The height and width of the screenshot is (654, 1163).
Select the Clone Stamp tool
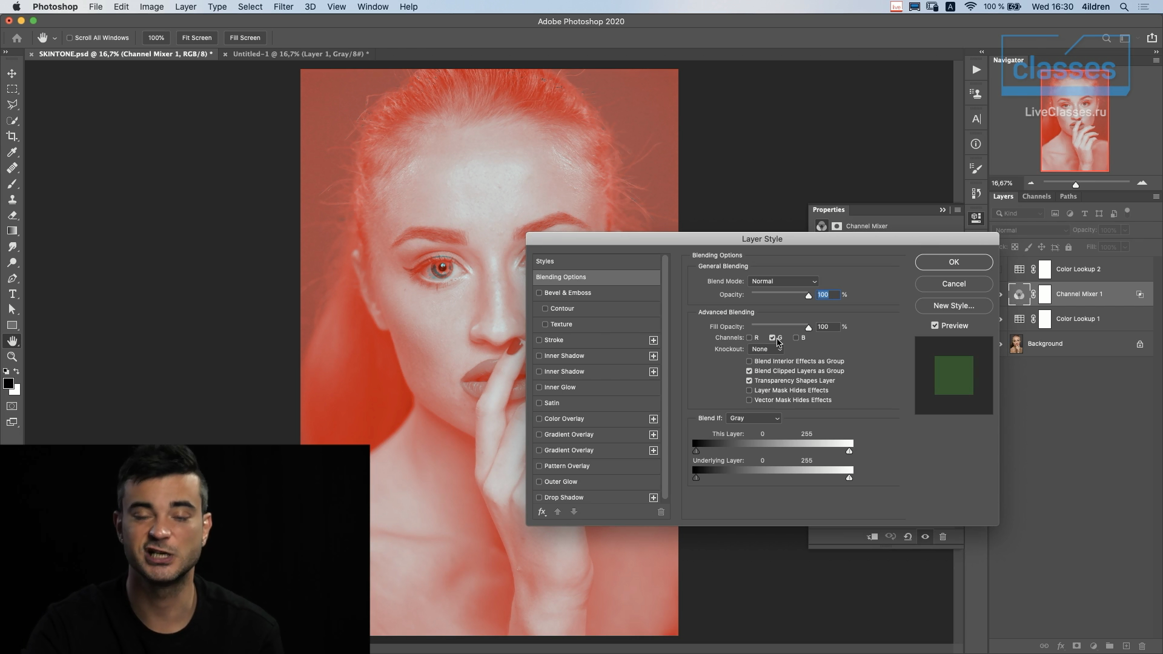coord(12,199)
